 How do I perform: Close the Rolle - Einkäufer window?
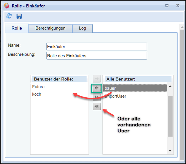tap(178, 6)
